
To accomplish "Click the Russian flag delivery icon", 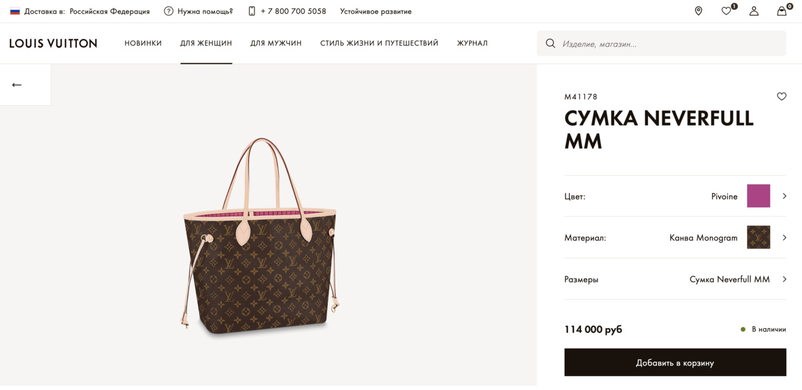I will coord(15,11).
